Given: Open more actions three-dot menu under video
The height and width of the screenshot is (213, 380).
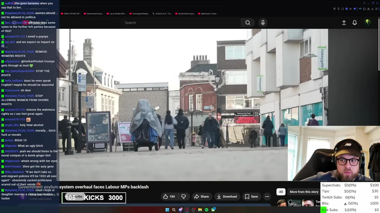Looking at the screenshot, I should point(267,196).
